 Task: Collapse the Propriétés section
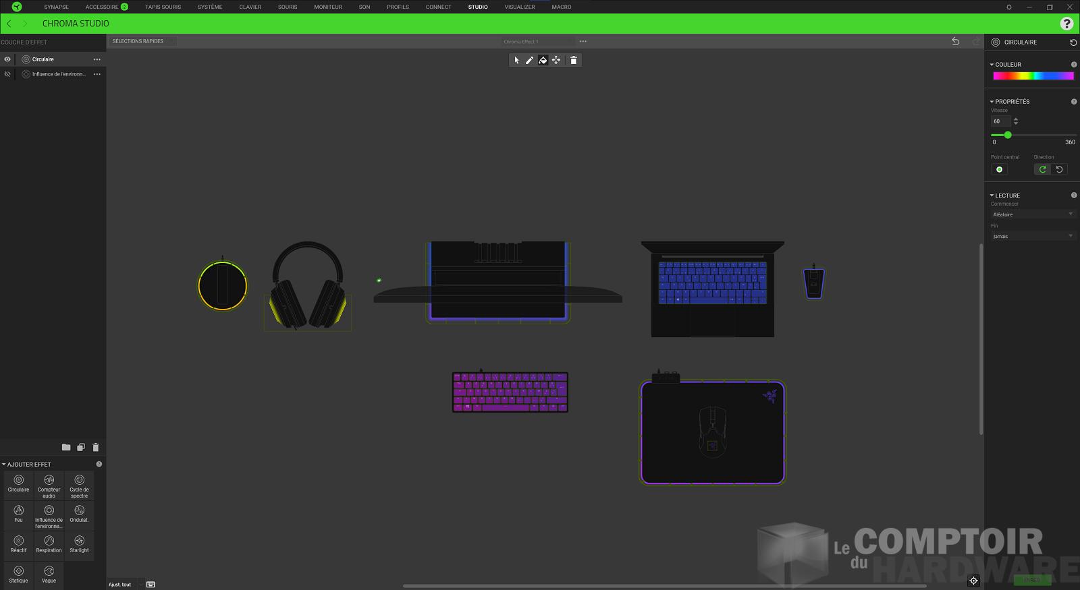pyautogui.click(x=992, y=102)
